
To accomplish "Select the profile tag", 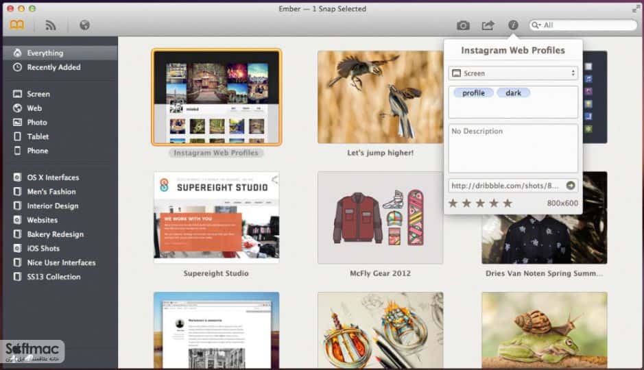I will pyautogui.click(x=473, y=92).
